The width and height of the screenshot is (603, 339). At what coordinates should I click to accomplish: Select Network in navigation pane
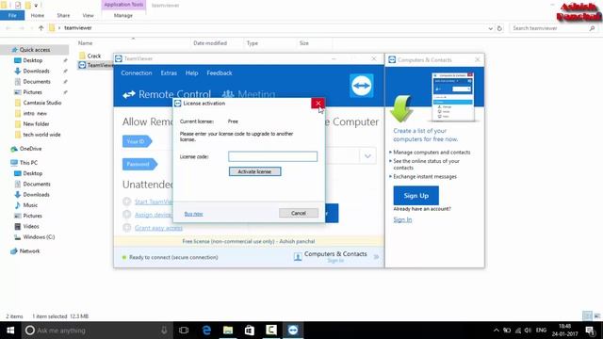[29, 251]
